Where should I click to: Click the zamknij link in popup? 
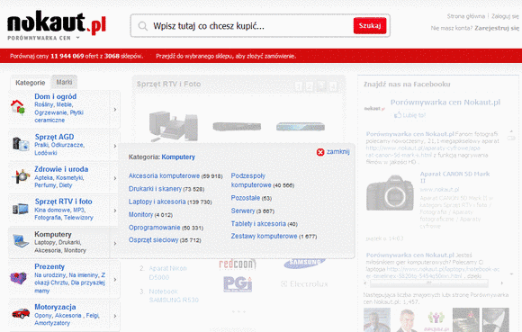pos(337,152)
